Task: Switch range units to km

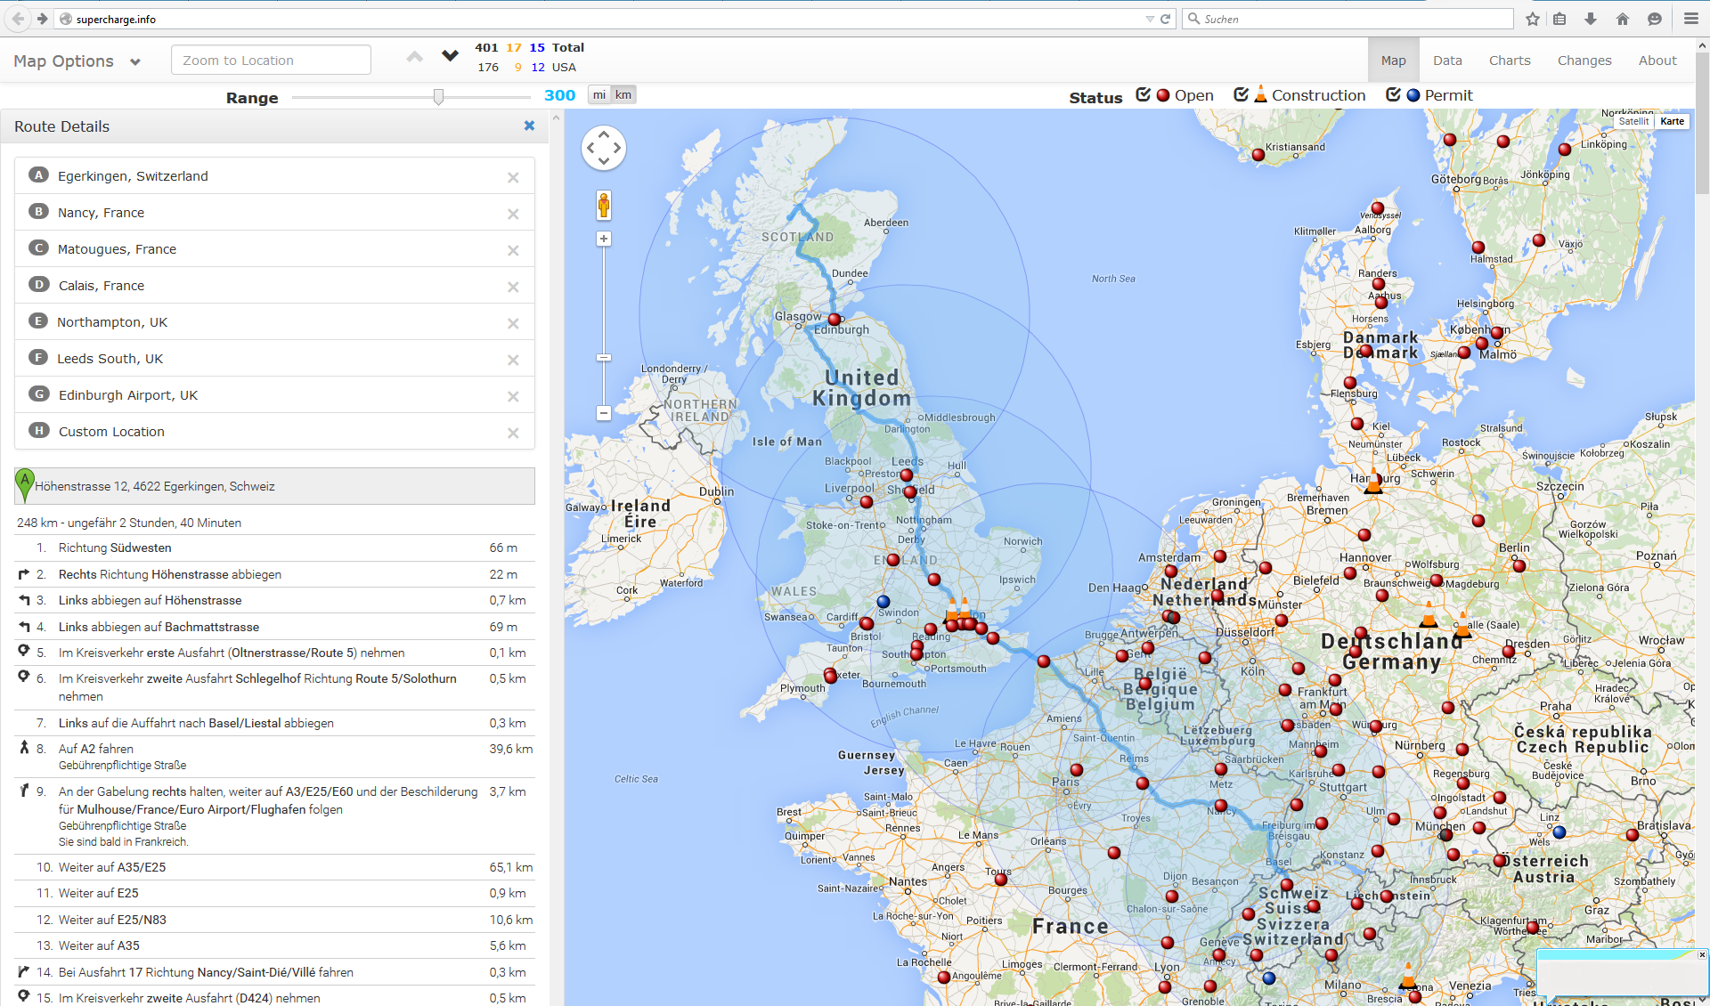Action: pos(623,95)
